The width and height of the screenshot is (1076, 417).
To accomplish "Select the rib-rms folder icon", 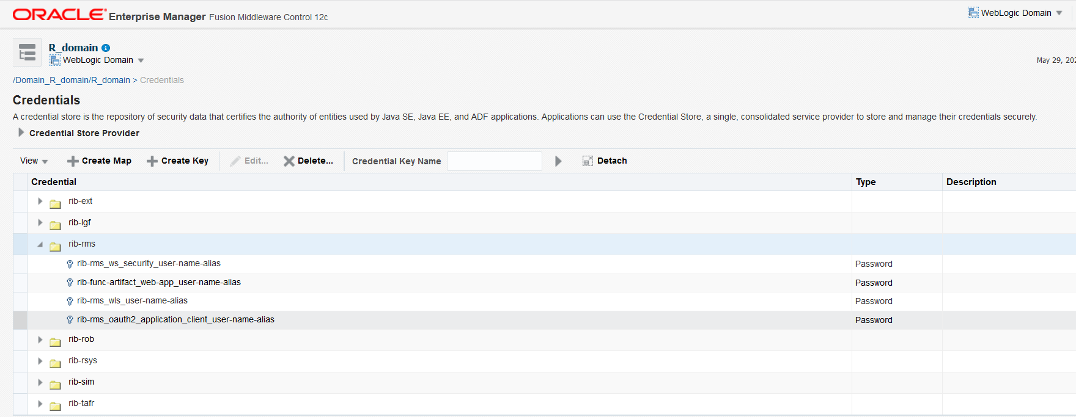I will tap(55, 246).
